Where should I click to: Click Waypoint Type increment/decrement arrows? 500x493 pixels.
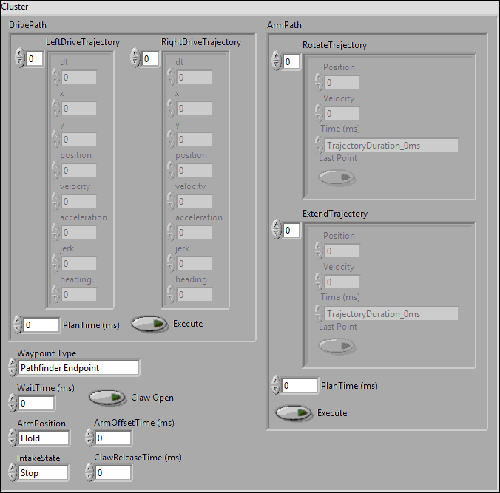point(13,367)
